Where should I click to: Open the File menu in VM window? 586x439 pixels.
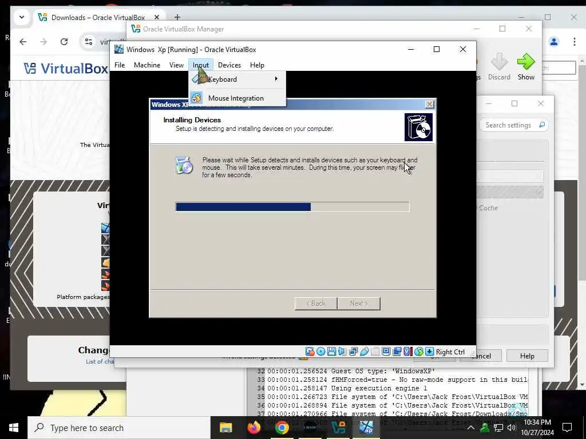120,65
